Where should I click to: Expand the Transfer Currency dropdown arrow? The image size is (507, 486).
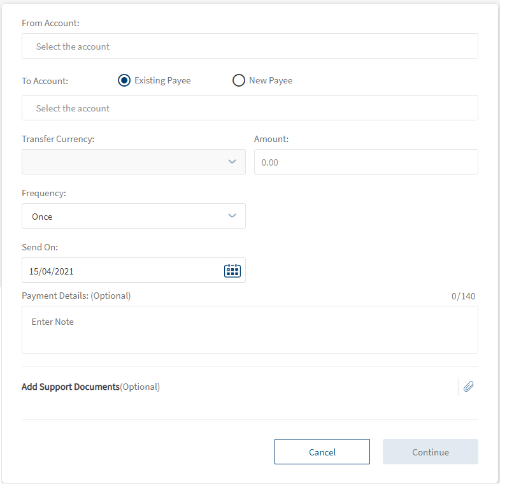click(232, 162)
